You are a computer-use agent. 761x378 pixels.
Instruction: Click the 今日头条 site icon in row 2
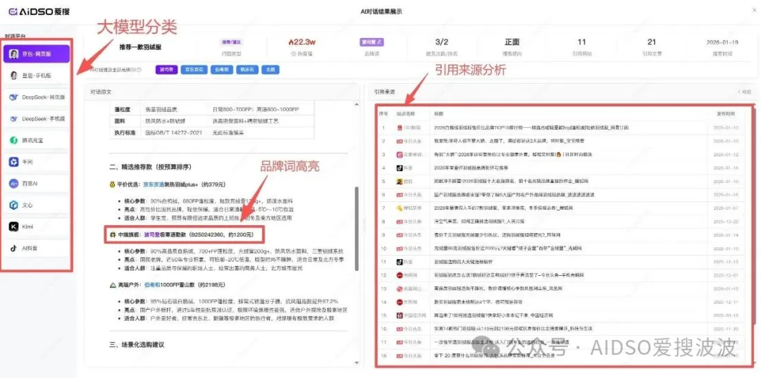click(400, 141)
